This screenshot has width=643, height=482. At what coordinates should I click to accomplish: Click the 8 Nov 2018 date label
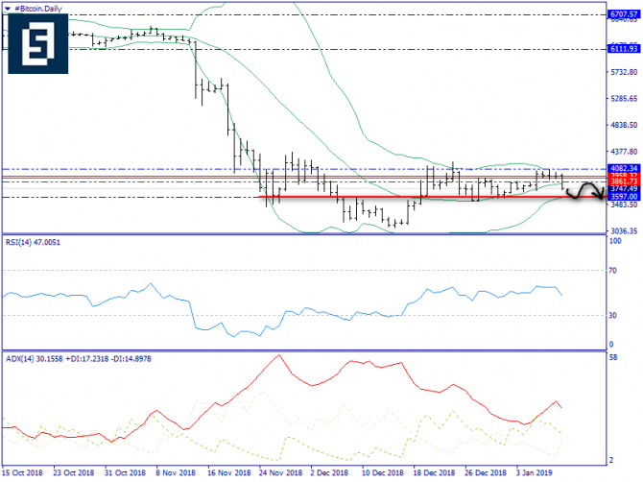176,473
